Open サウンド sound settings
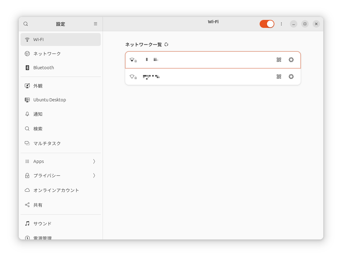 [61, 224]
